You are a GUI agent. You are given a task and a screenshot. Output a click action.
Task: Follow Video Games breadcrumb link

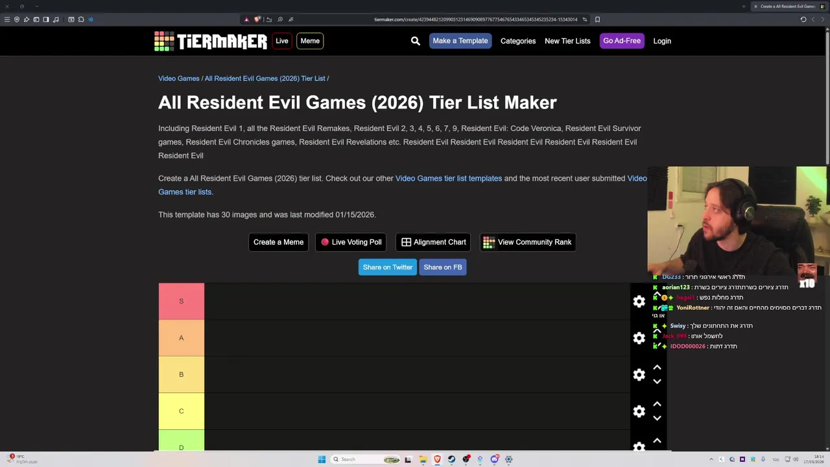pyautogui.click(x=178, y=78)
